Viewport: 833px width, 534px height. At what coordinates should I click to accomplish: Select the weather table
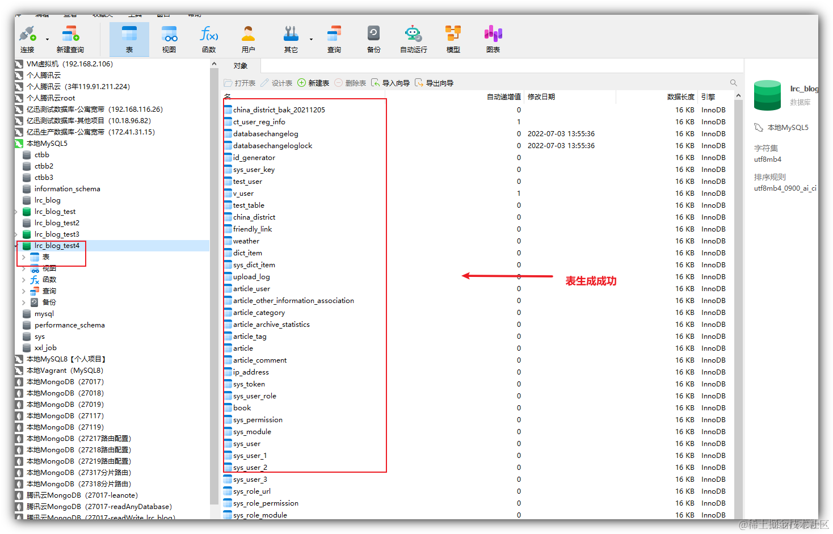246,241
